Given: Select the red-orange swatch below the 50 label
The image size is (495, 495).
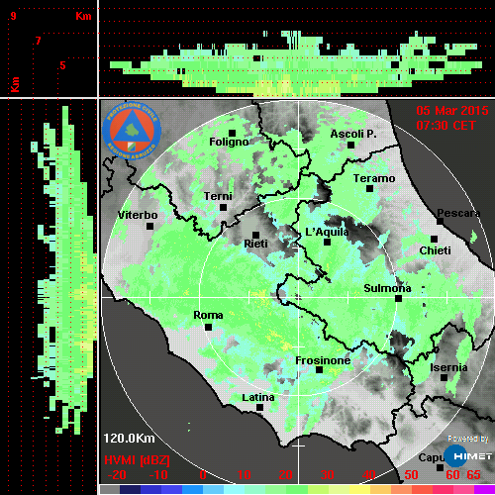Looking at the screenshot, I should point(422,489).
